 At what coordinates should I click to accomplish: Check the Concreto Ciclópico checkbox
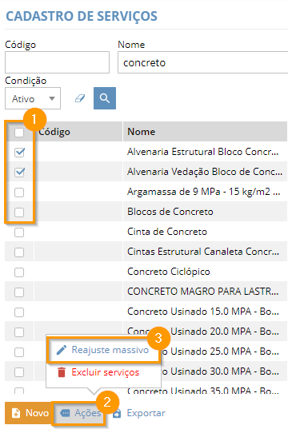point(19,272)
